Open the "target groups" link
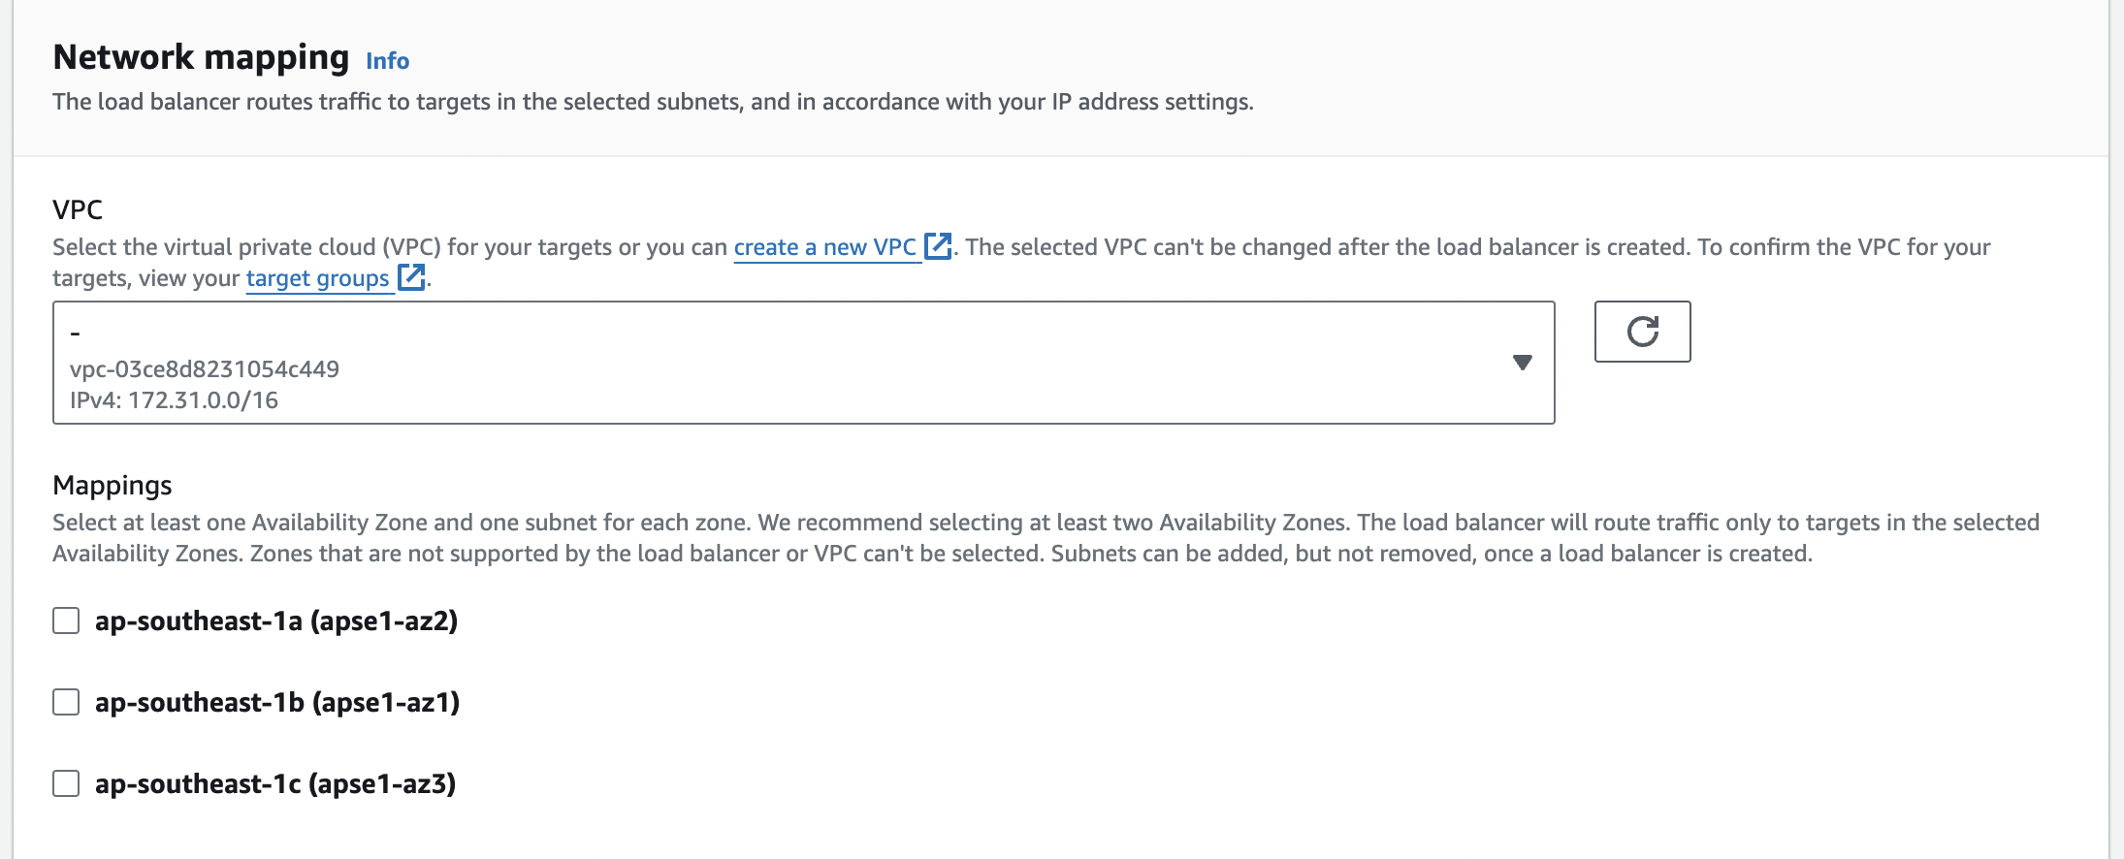 (x=317, y=278)
